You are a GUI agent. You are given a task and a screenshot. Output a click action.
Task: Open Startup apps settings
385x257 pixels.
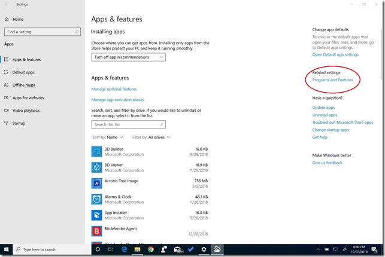(x=19, y=123)
